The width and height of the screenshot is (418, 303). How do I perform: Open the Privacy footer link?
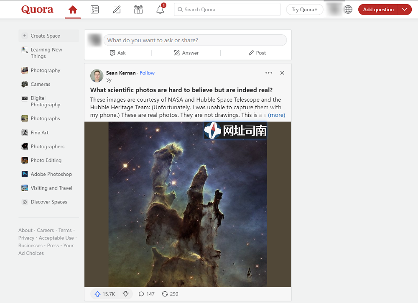point(26,238)
